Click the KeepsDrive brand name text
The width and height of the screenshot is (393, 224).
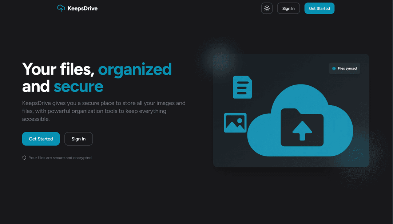[x=83, y=8]
